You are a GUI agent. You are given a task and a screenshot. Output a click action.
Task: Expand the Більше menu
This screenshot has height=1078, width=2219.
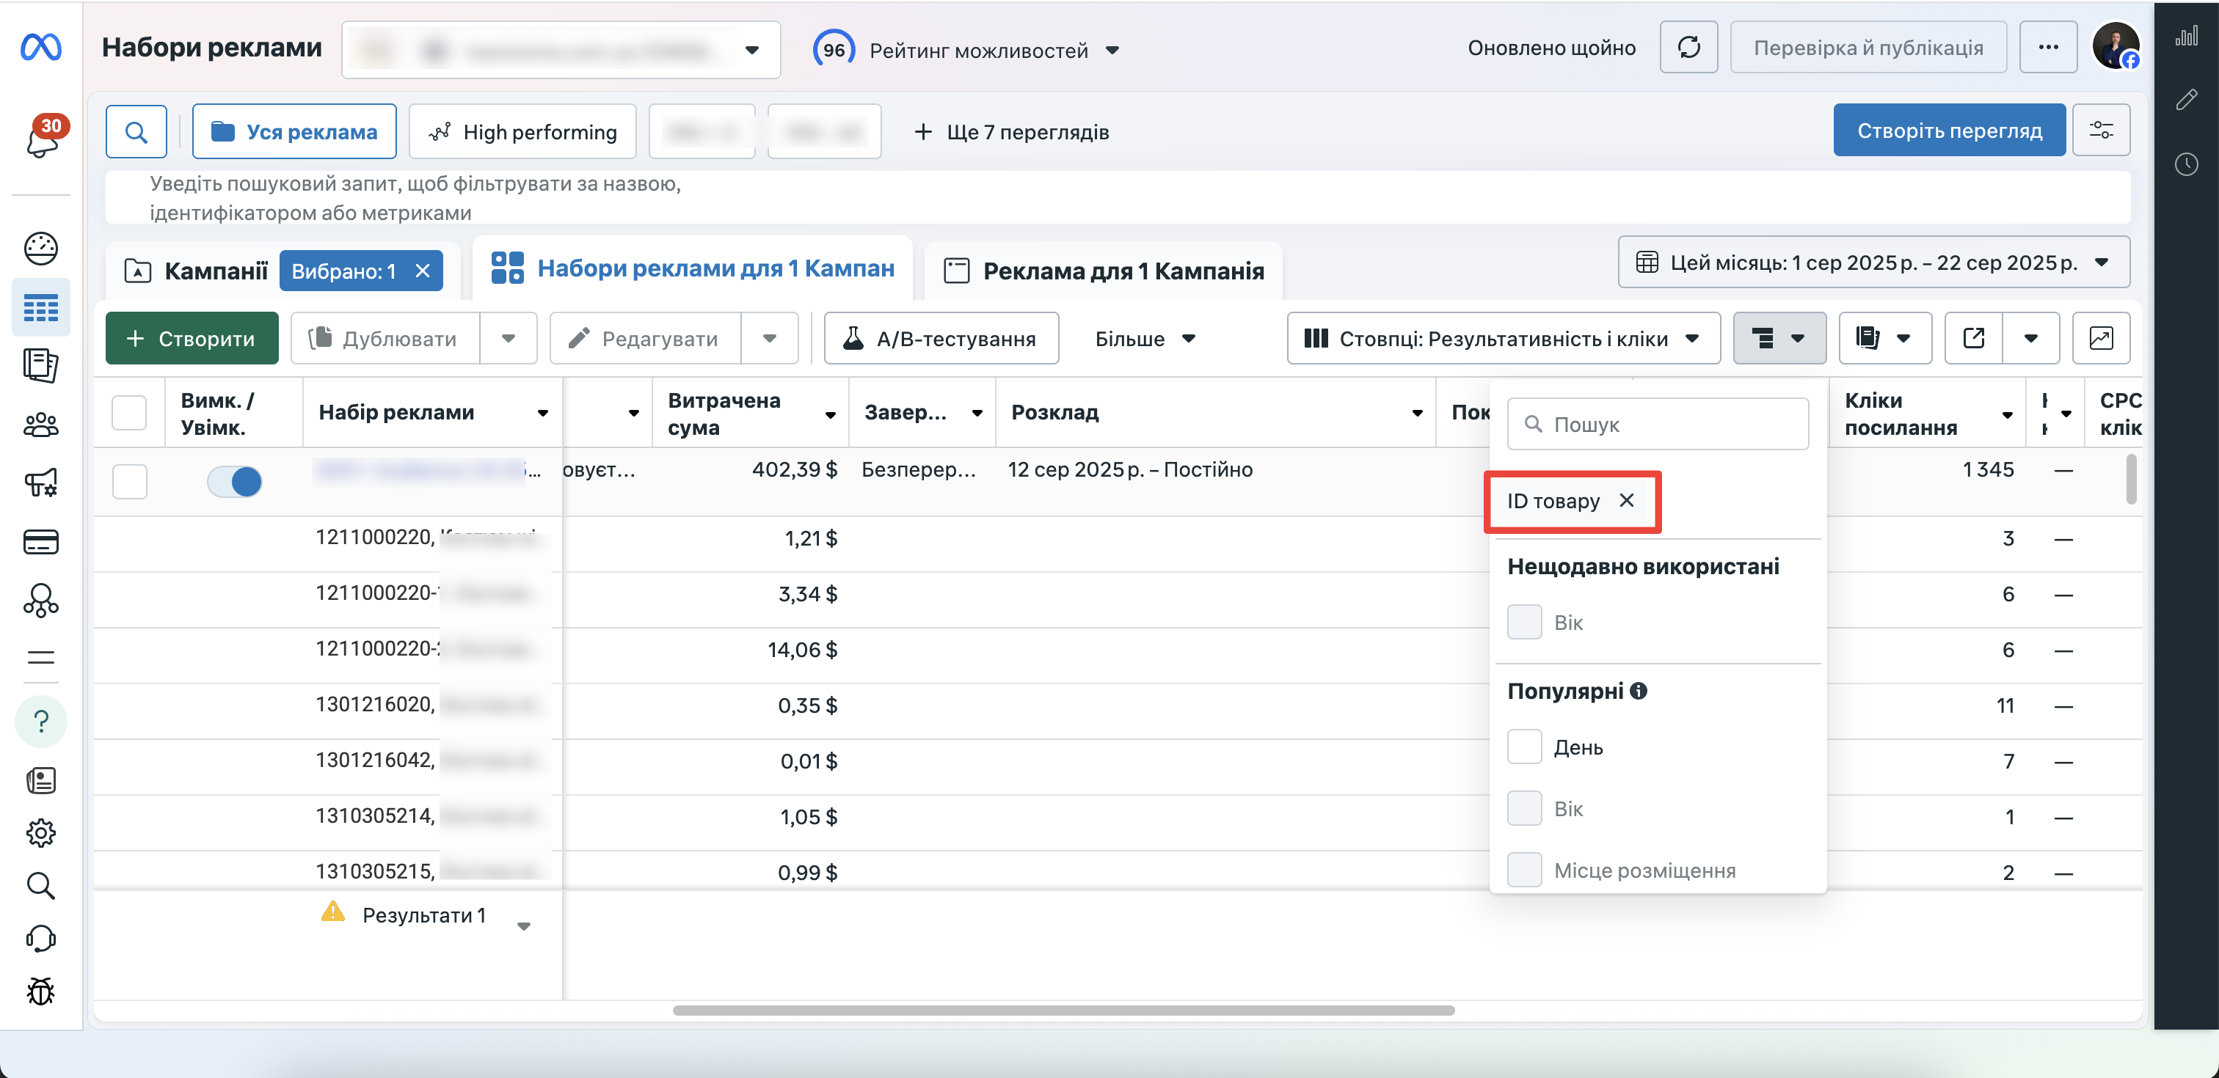1145,338
